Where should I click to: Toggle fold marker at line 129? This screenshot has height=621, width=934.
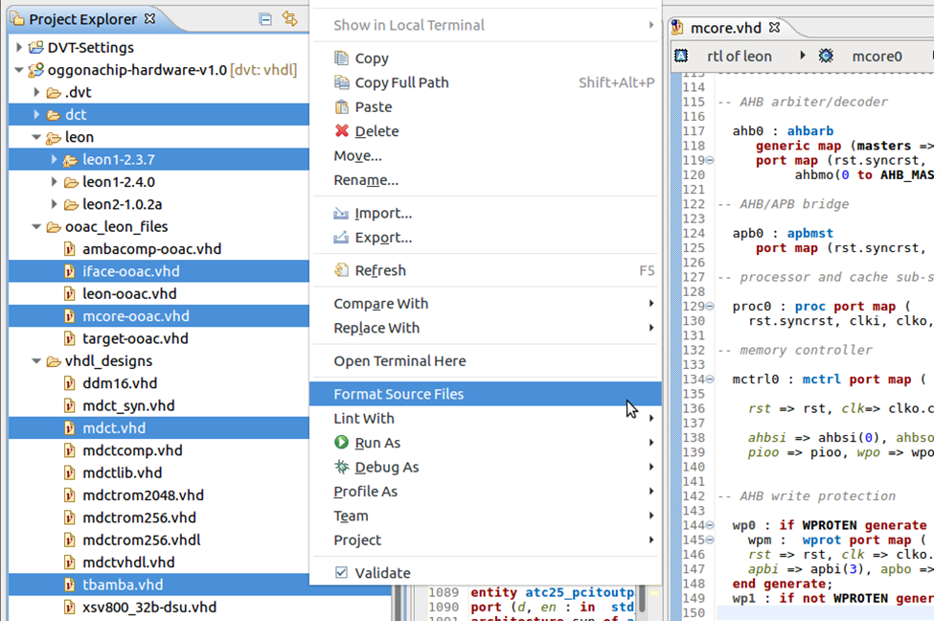(x=710, y=307)
